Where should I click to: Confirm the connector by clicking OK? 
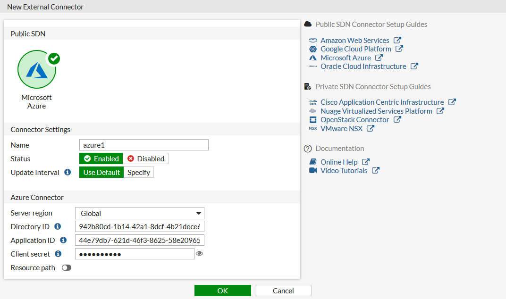[222, 290]
